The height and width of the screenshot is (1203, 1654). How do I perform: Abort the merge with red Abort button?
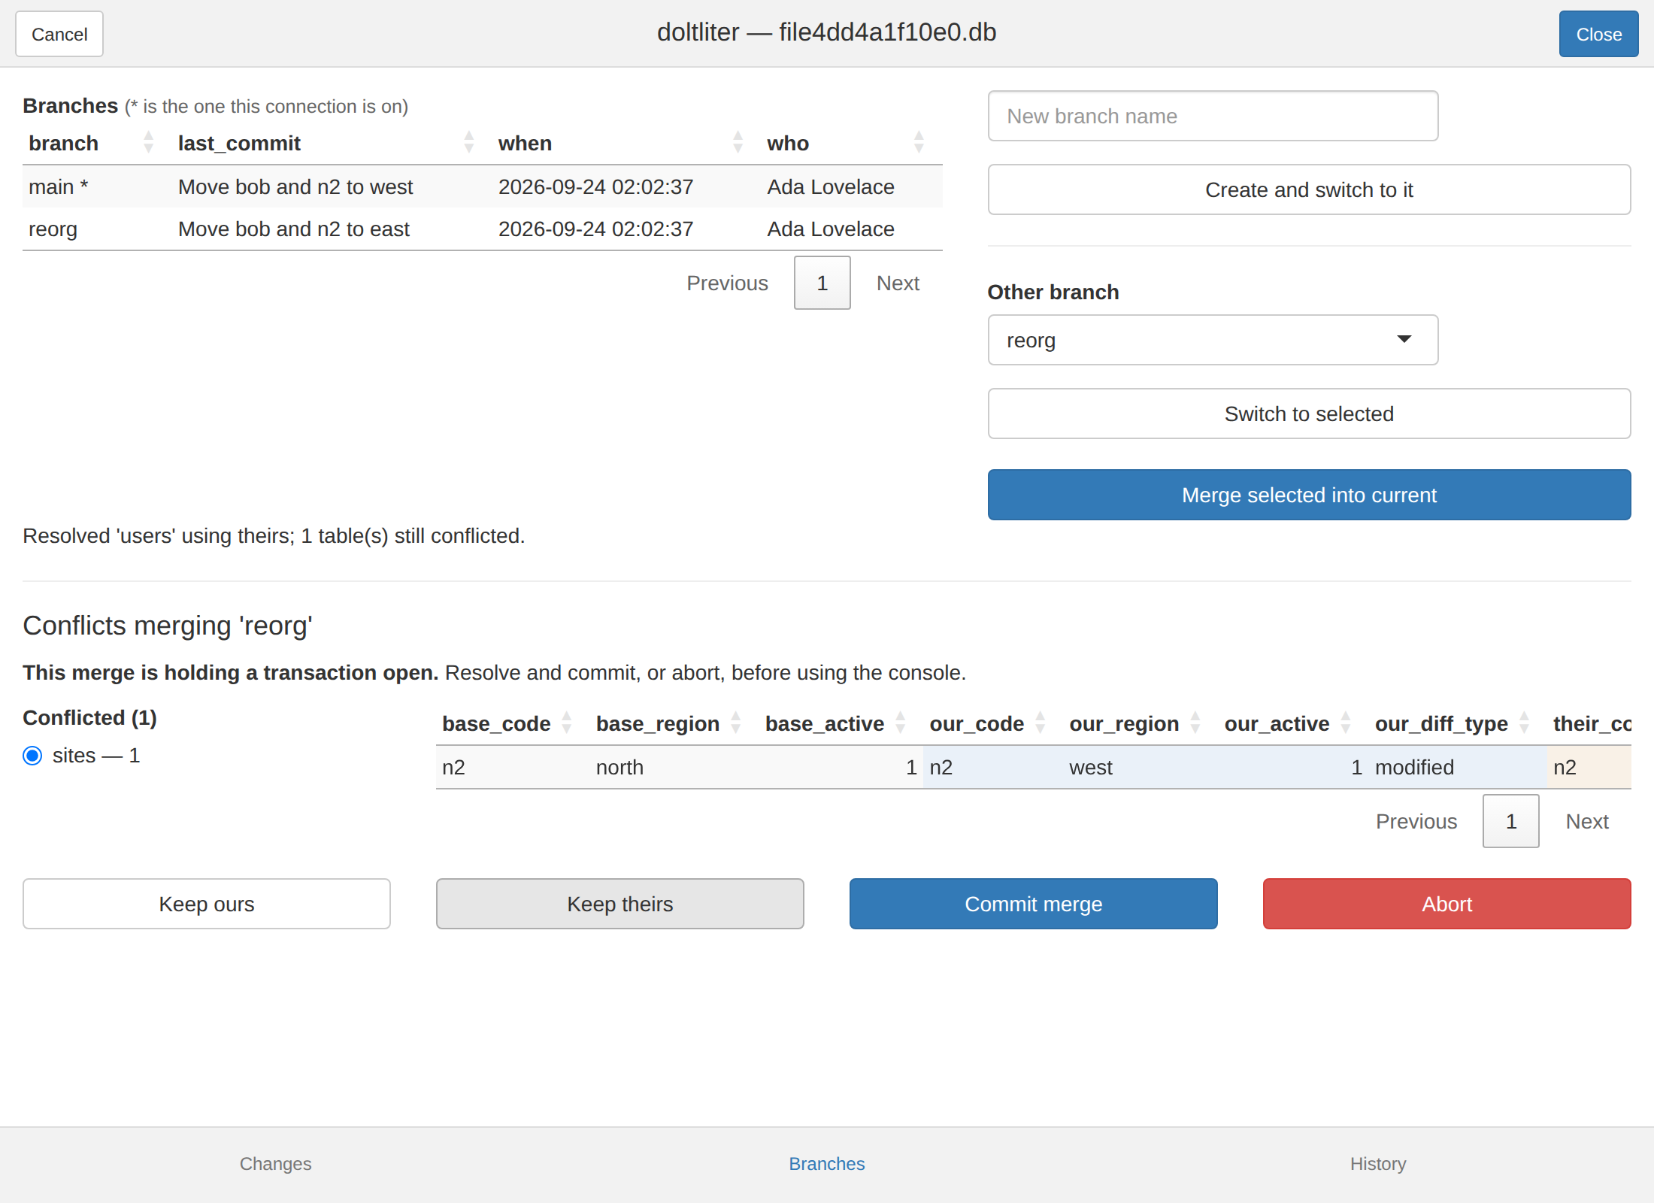[1446, 904]
